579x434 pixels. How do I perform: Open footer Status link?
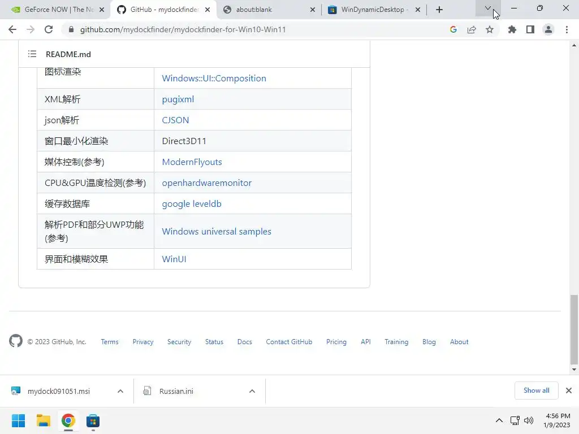pyautogui.click(x=214, y=342)
